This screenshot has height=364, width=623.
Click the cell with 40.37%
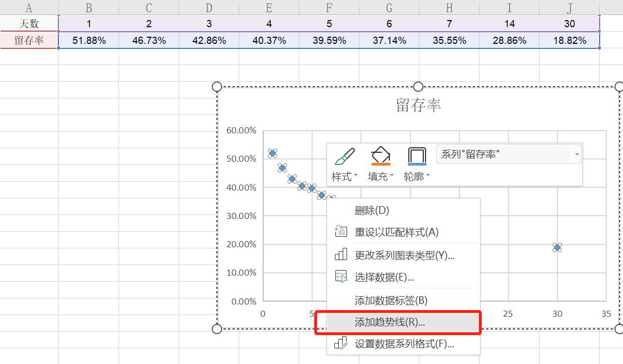point(269,41)
